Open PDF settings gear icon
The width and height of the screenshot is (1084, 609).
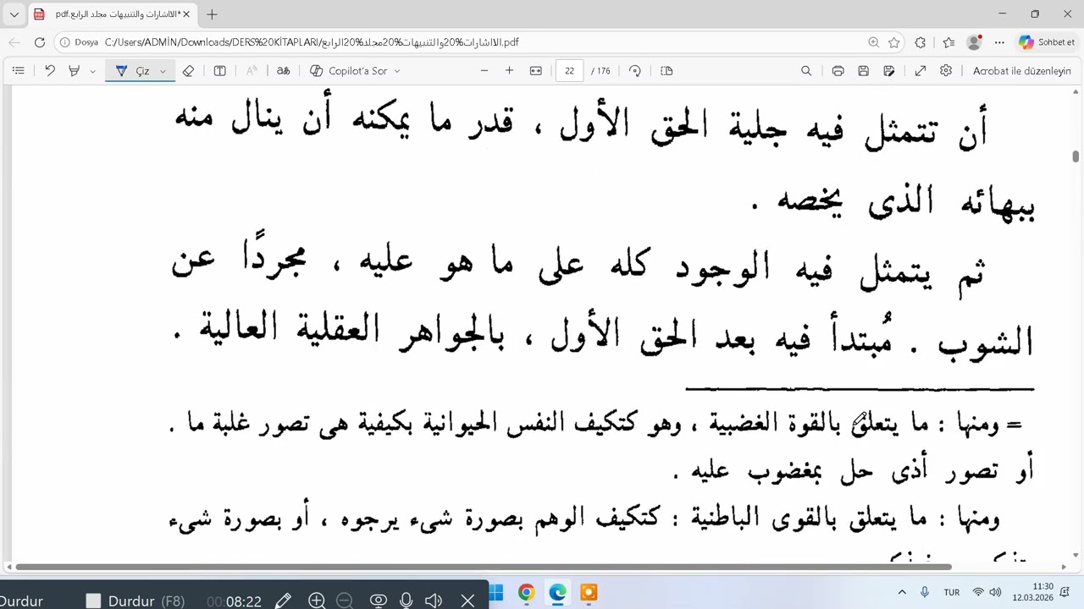pyautogui.click(x=946, y=71)
